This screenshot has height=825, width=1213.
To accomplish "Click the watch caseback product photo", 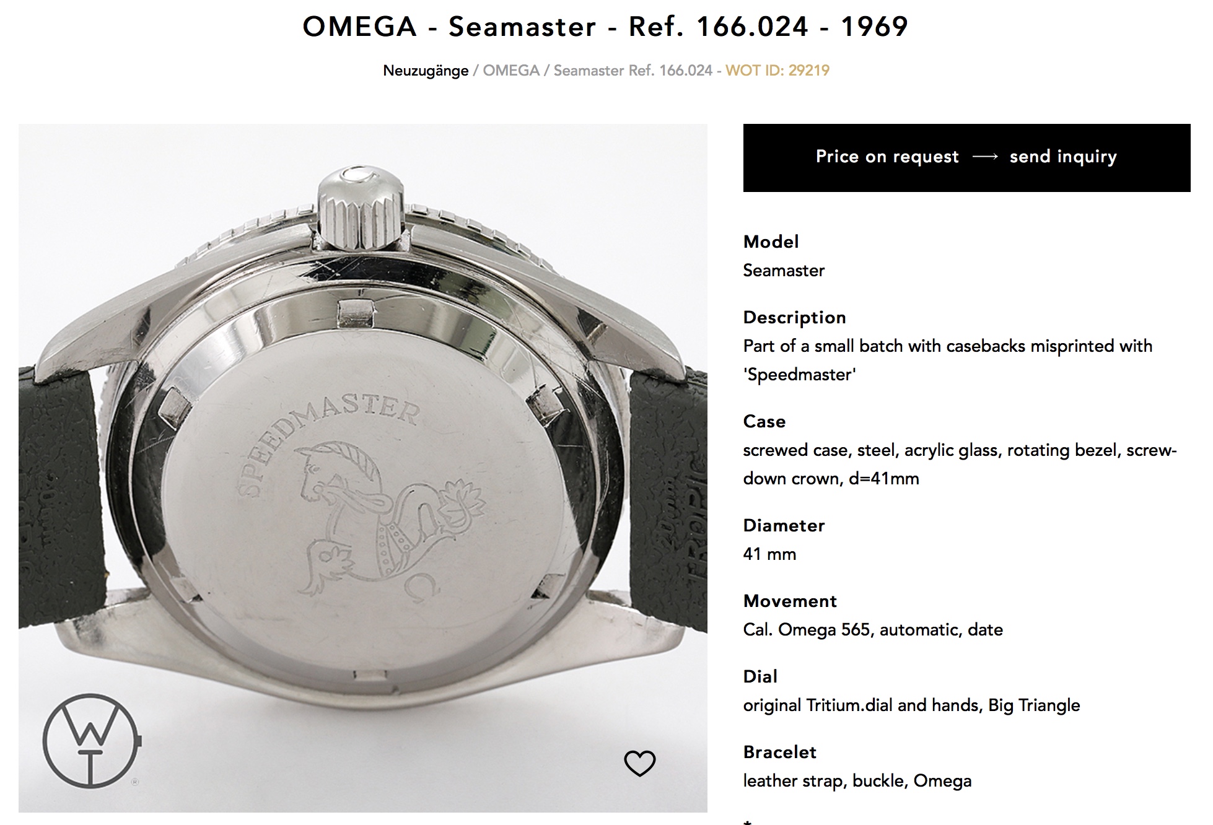I will click(x=363, y=468).
